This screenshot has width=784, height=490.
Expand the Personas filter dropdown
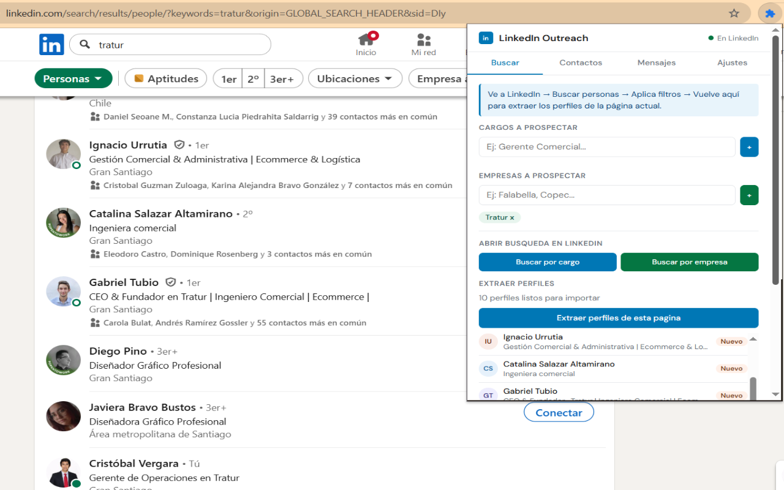(x=73, y=78)
